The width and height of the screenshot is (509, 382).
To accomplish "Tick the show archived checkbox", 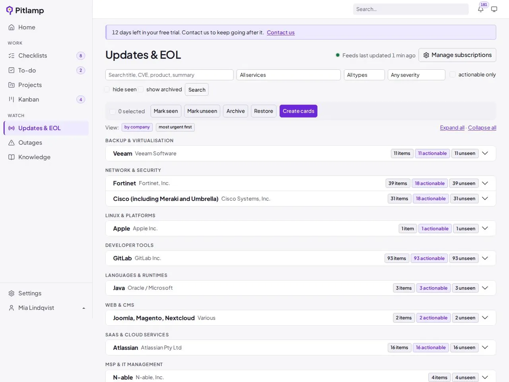I will (140, 90).
